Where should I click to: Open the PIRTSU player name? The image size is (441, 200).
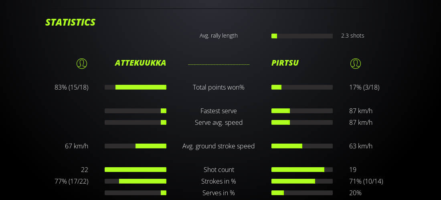[x=285, y=63]
